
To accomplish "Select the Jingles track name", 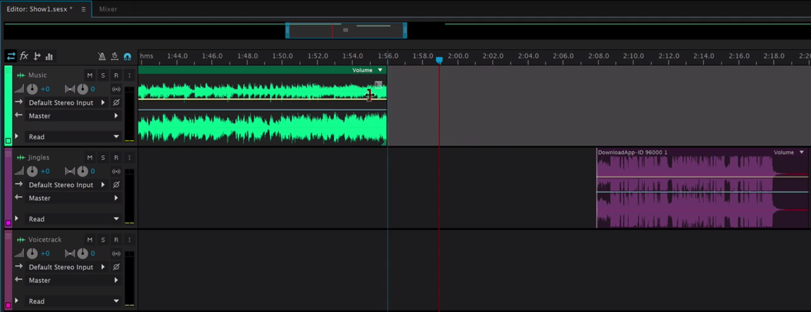I will pyautogui.click(x=38, y=157).
